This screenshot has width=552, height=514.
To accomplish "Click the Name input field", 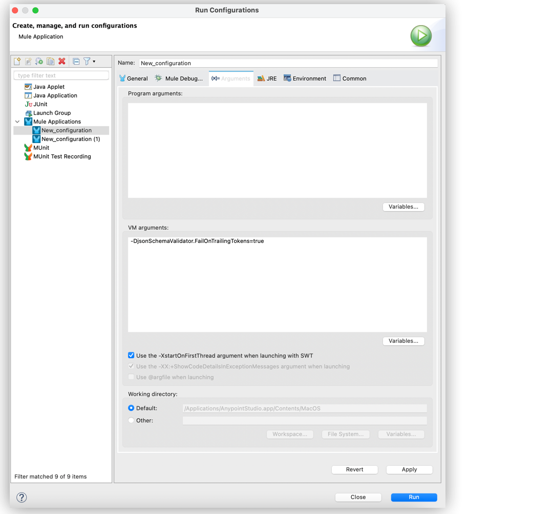I will [x=288, y=63].
